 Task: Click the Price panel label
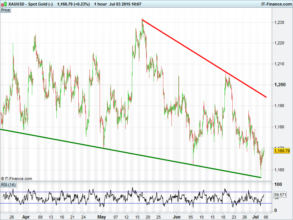coord(5,10)
